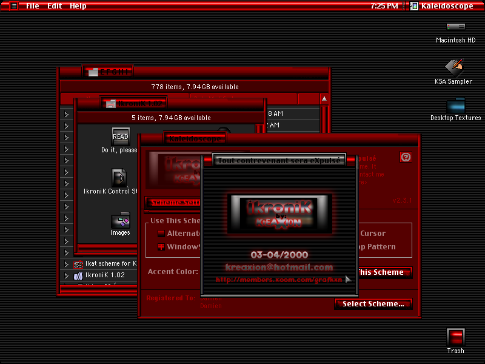The width and height of the screenshot is (485, 364).
Task: Switch to the Scheme Settings tab
Action: tap(174, 203)
